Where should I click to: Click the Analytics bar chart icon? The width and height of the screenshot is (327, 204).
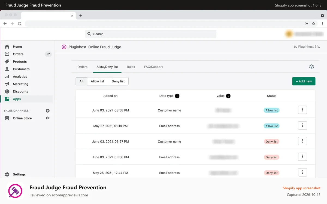7,76
